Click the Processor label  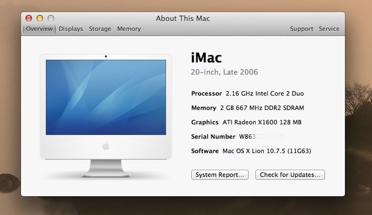pyautogui.click(x=206, y=93)
